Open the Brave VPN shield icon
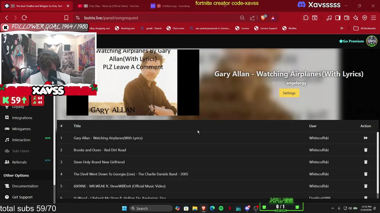Image resolution: width=380 pixels, height=213 pixels. pyautogui.click(x=365, y=18)
